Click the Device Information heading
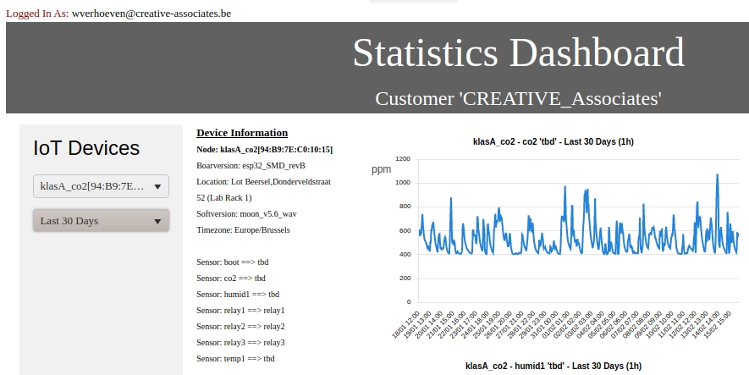749x375 pixels. pos(242,133)
